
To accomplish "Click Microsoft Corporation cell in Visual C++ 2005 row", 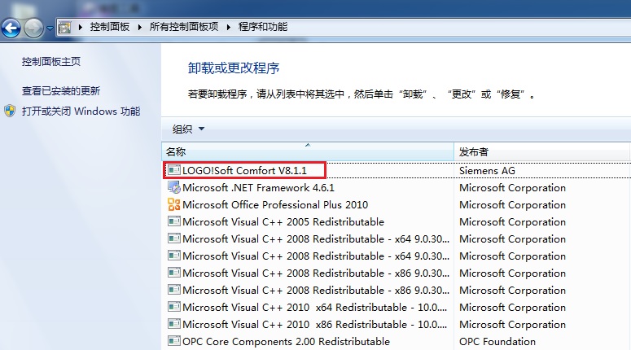I will click(512, 222).
